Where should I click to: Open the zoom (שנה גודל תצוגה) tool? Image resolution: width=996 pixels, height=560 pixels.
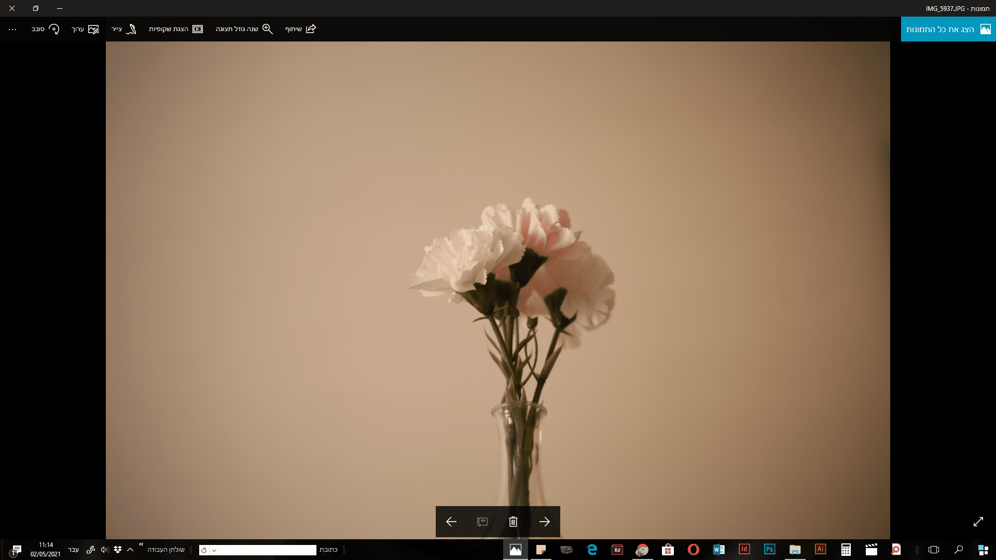[244, 29]
